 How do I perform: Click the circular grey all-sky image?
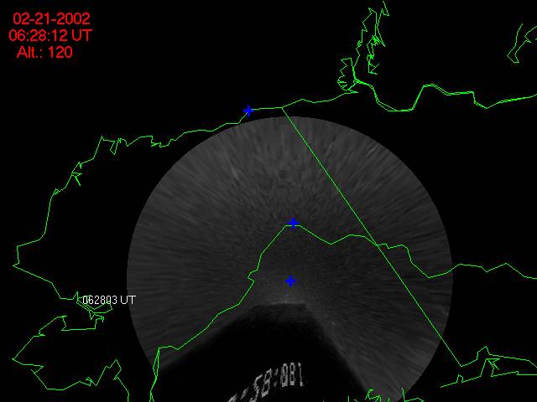click(x=289, y=260)
